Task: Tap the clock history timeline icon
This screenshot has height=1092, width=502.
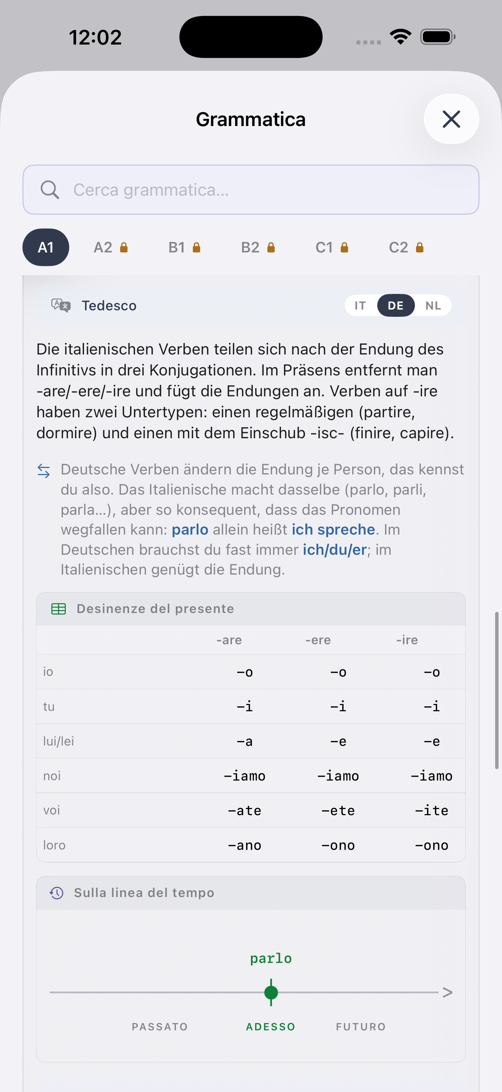Action: point(57,893)
